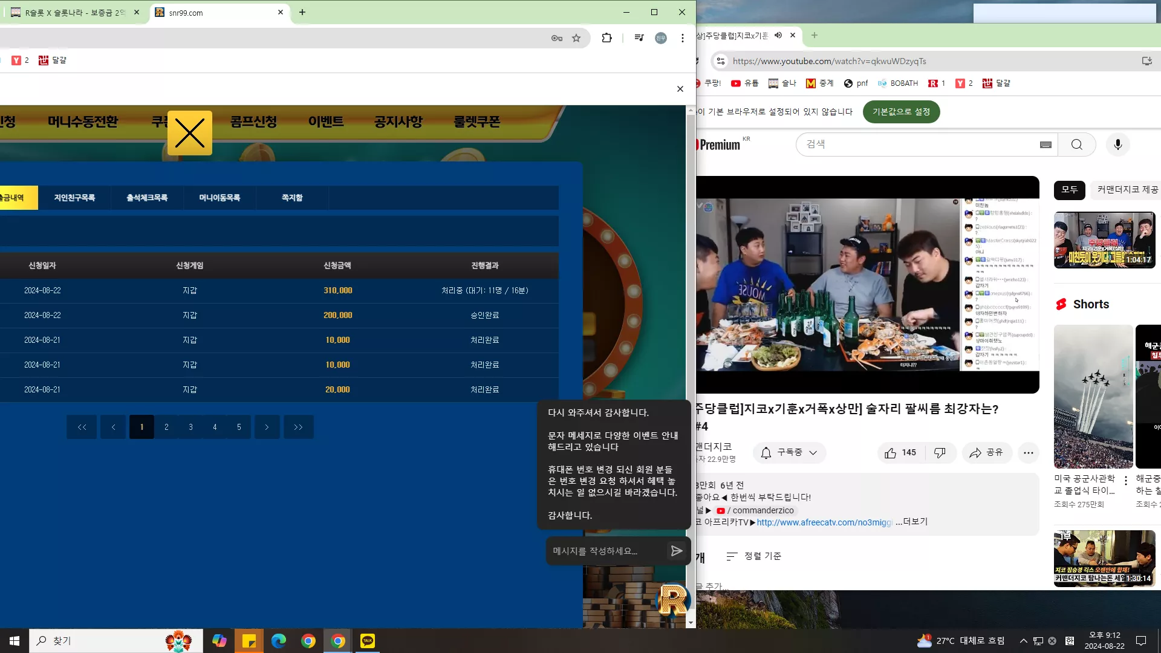Image resolution: width=1161 pixels, height=653 pixels.
Task: Select the R슬롯 X 슬롯나라 browser tab
Action: pyautogui.click(x=74, y=13)
